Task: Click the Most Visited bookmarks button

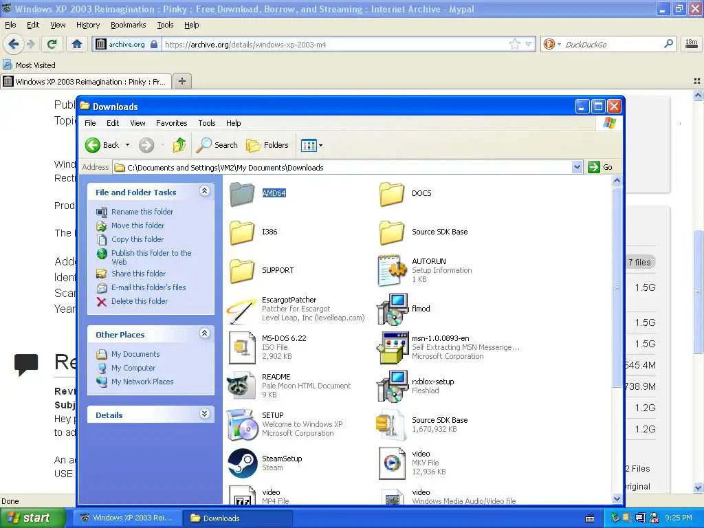Action: pos(29,65)
